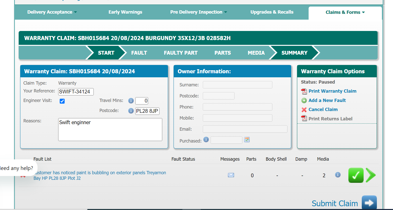Open the Purchased date calendar picker
Image resolution: width=393 pixels, height=210 pixels.
[247, 140]
